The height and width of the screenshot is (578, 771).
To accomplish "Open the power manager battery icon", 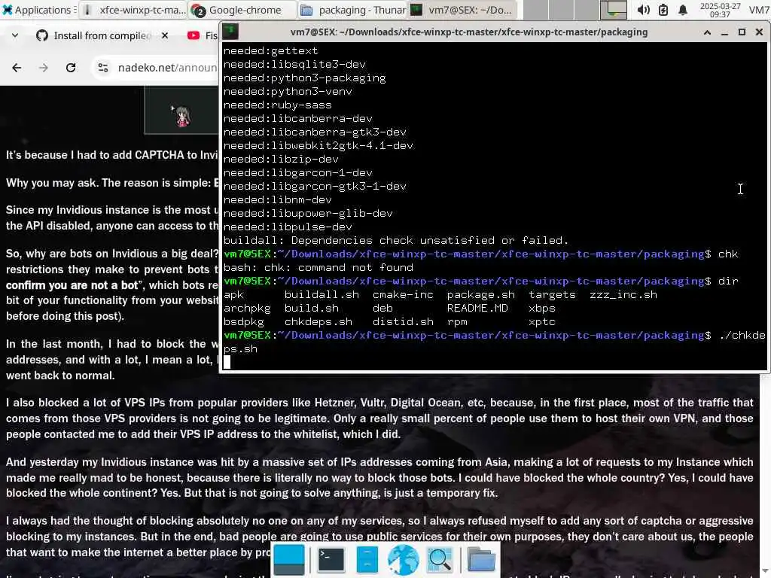I will (663, 10).
